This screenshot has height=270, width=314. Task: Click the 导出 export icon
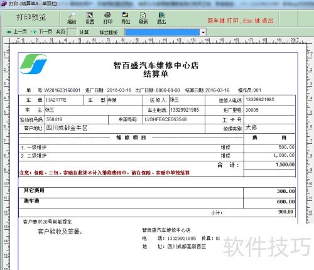tap(126, 15)
